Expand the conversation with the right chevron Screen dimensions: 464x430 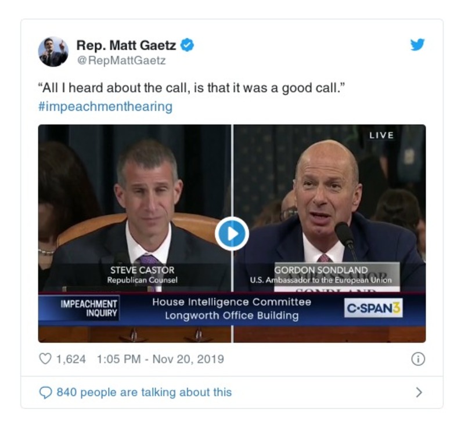[419, 392]
